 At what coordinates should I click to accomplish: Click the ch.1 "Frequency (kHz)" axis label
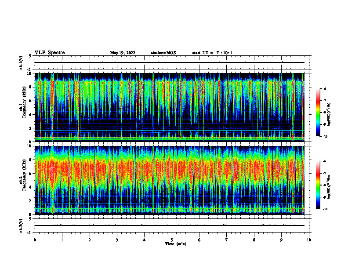[x=24, y=102]
